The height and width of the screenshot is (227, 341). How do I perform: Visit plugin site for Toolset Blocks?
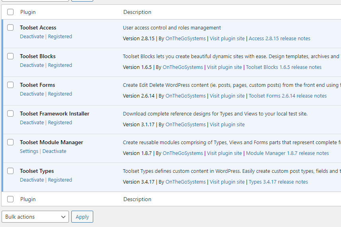point(224,67)
